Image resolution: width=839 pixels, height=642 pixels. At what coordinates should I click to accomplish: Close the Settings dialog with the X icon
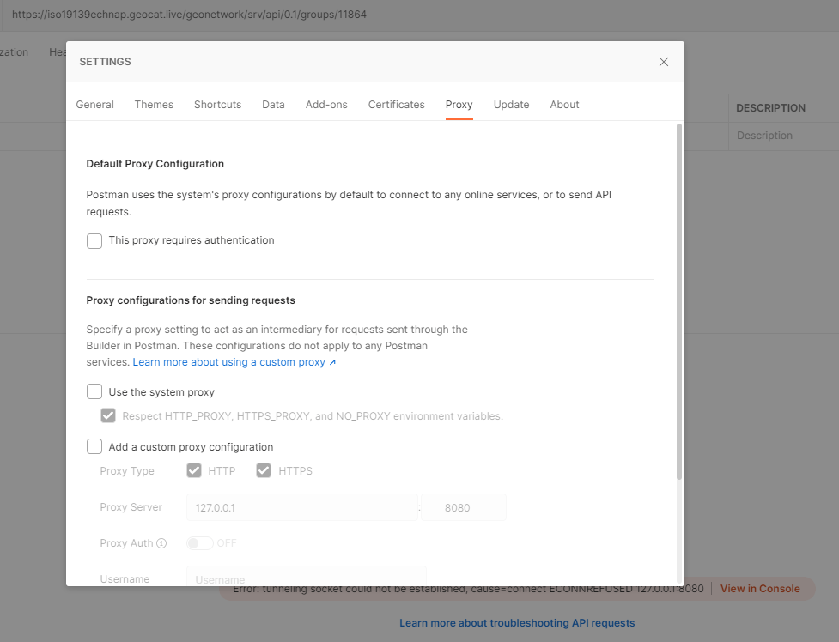(x=664, y=62)
